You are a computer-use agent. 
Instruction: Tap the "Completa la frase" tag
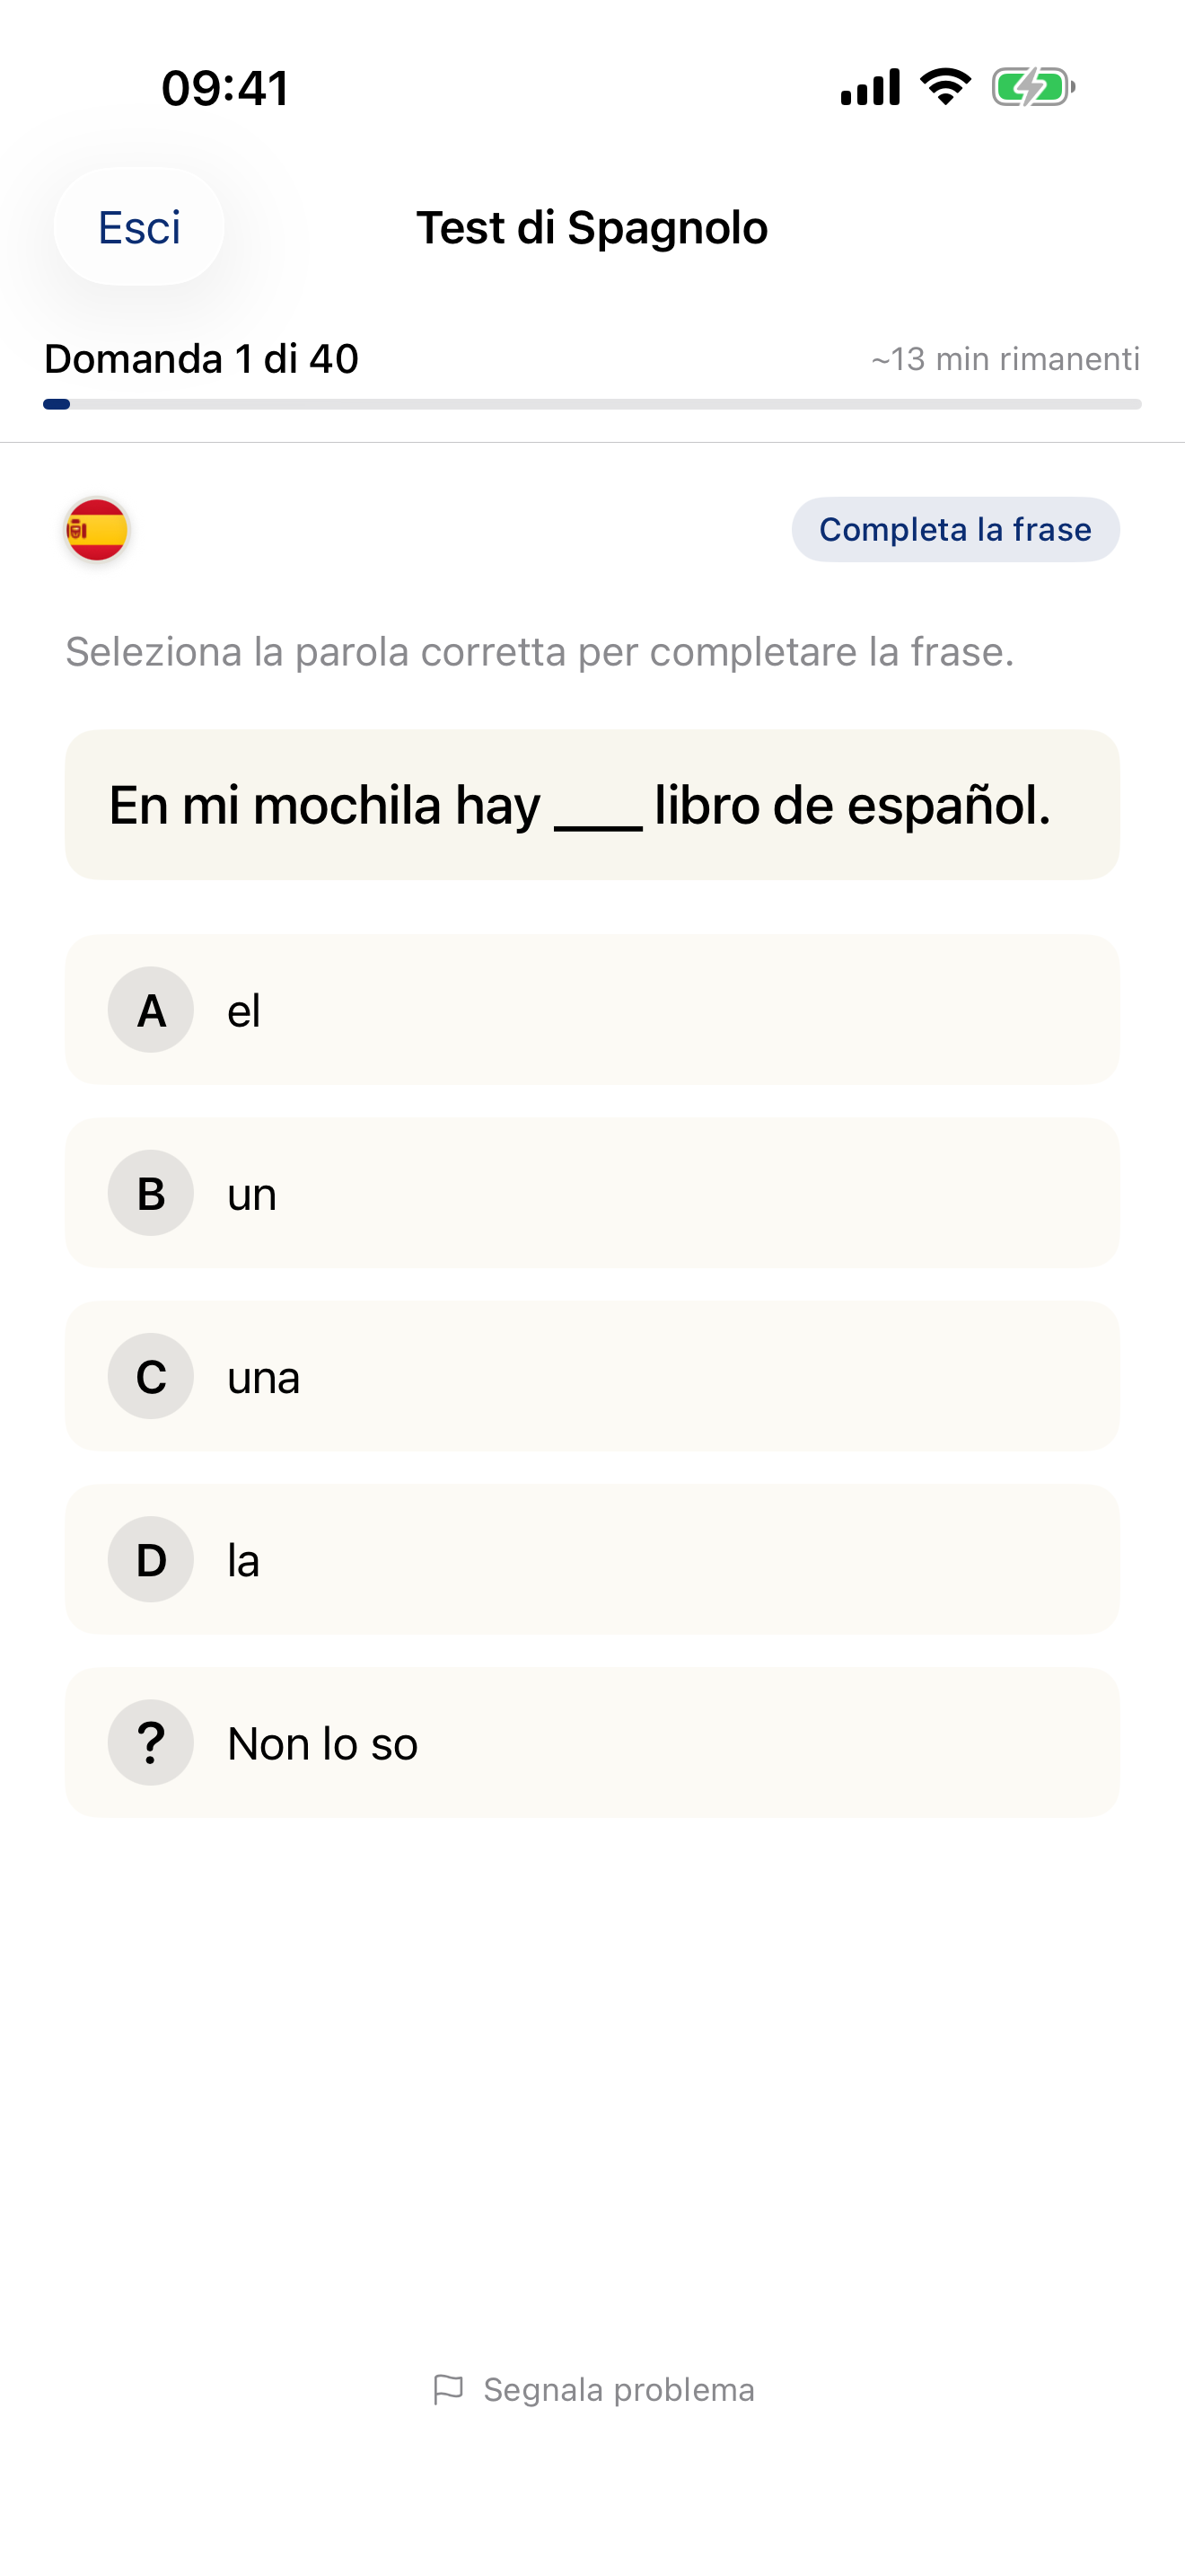pyautogui.click(x=955, y=530)
